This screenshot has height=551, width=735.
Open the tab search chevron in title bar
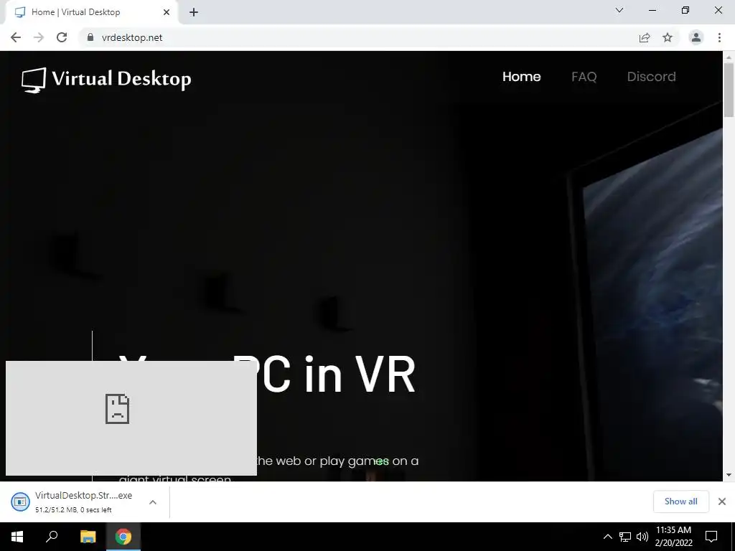tap(619, 10)
